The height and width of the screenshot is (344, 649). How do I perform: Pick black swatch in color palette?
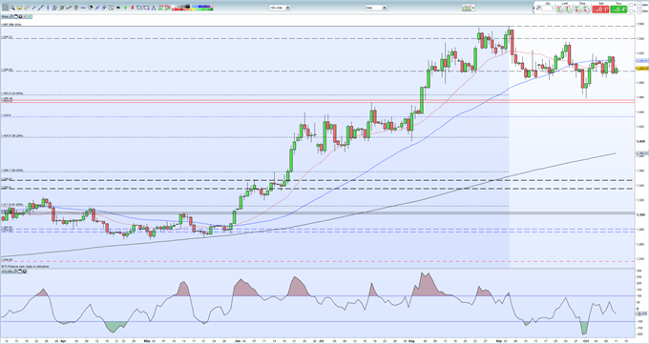click(x=187, y=6)
